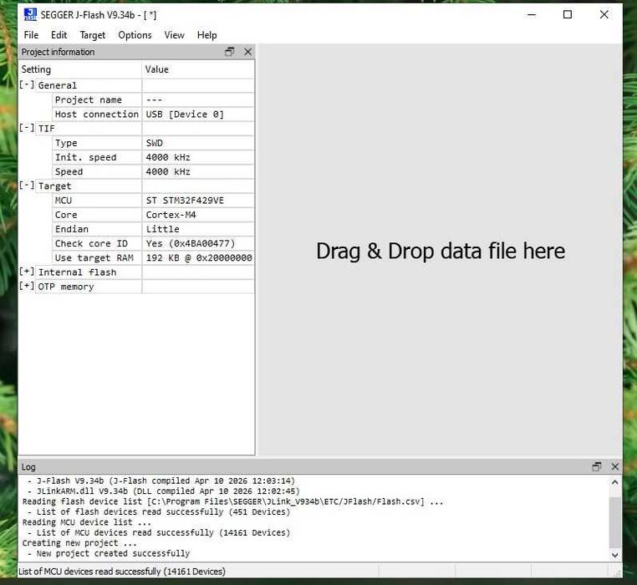This screenshot has width=637, height=585.
Task: Open the Help menu
Action: (x=206, y=35)
